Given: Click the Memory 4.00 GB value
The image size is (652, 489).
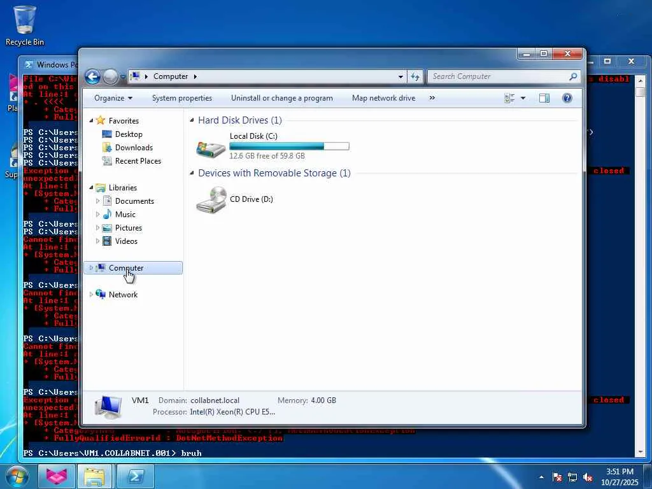Looking at the screenshot, I should coord(323,400).
